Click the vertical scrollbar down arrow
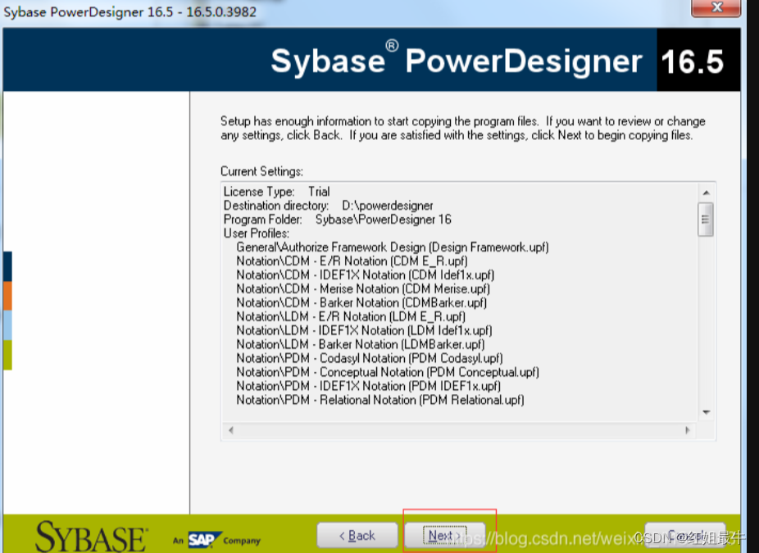 pyautogui.click(x=705, y=412)
